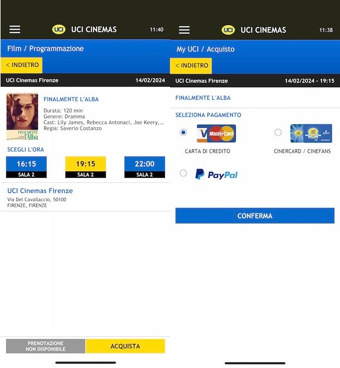Confirm payment with Conferma button
340x368 pixels.
[255, 216]
